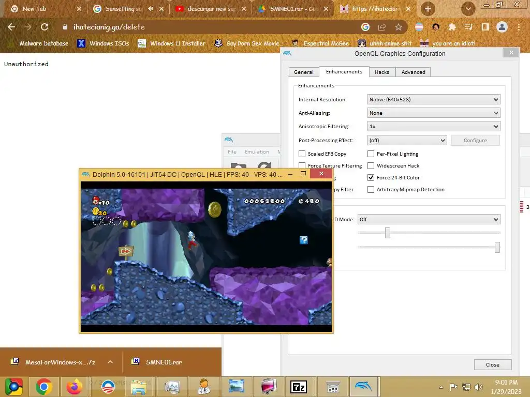Enable Per-Pixel Lighting
This screenshot has height=397, width=530.
click(x=371, y=154)
